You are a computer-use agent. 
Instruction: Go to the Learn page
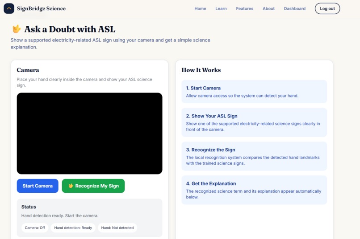pos(221,8)
